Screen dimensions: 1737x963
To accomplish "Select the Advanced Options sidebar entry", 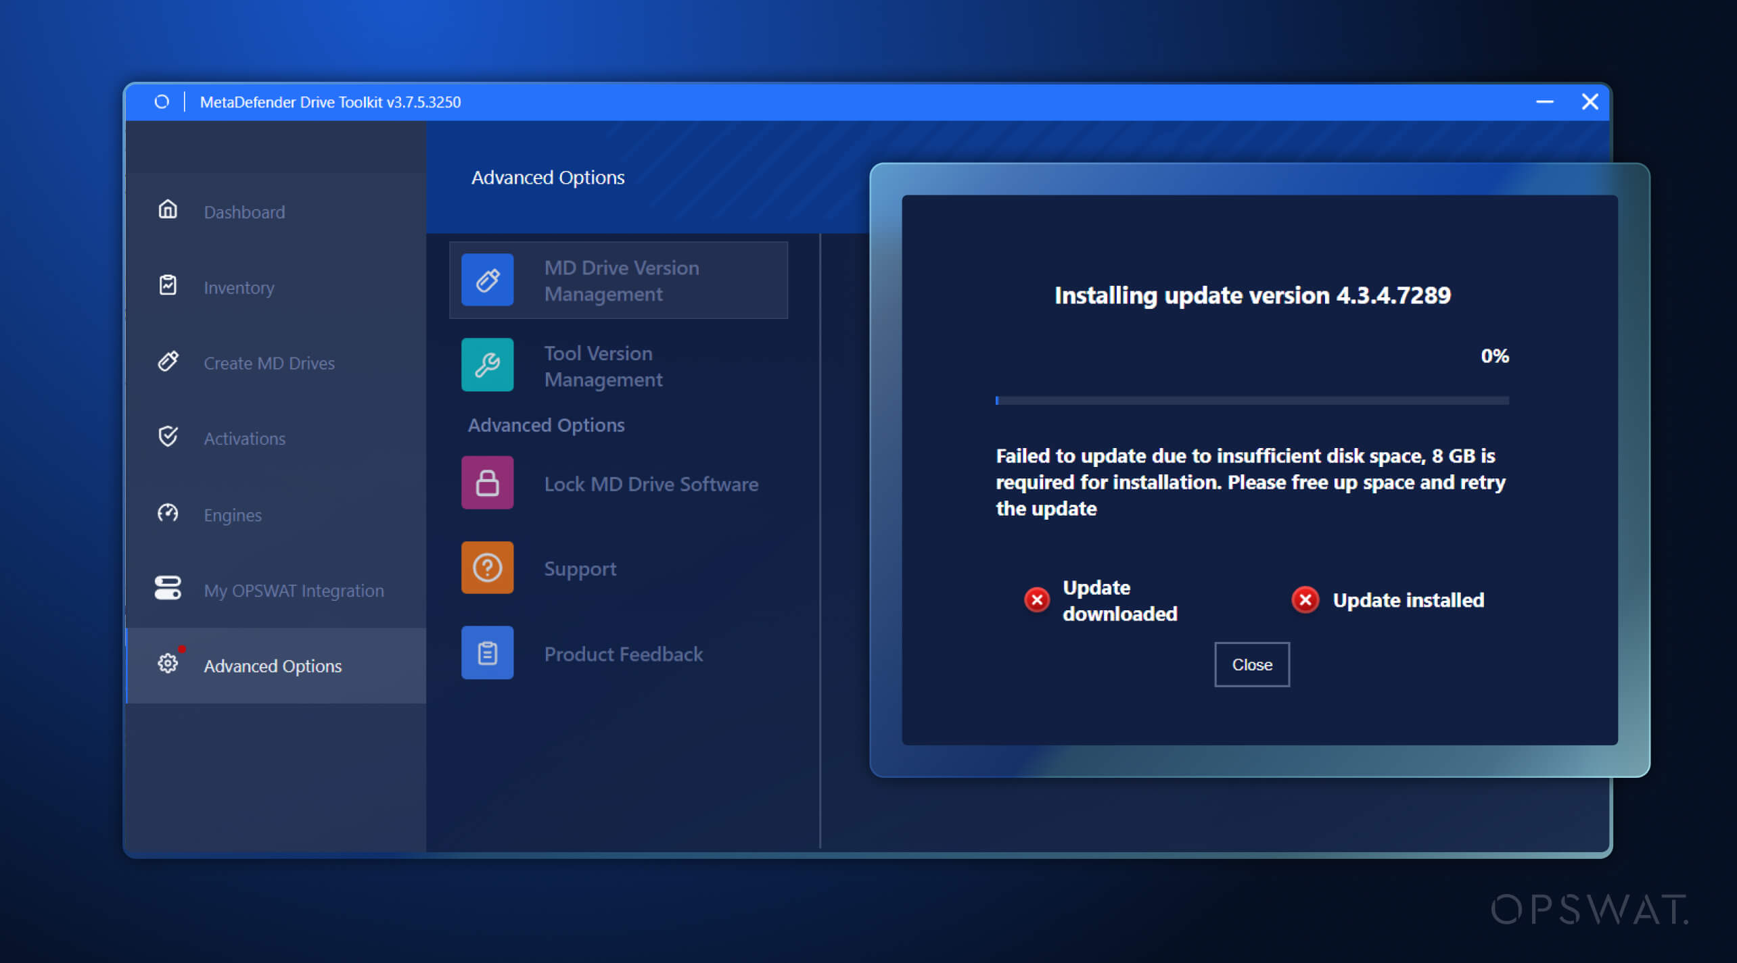I will coord(272,665).
